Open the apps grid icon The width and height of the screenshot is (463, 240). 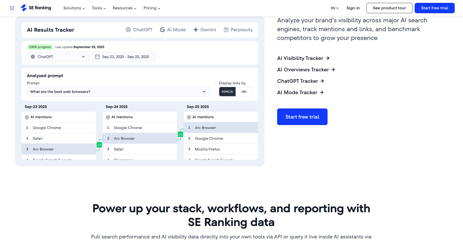pyautogui.click(x=12, y=8)
